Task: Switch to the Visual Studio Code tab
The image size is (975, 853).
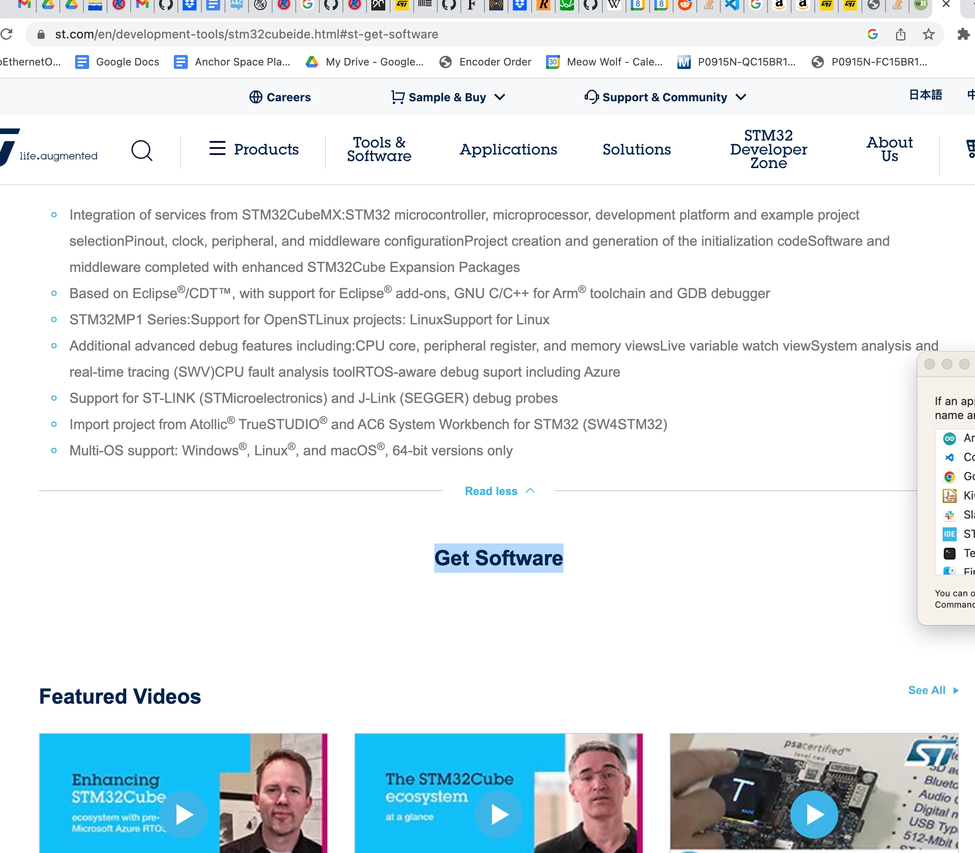Action: click(732, 5)
